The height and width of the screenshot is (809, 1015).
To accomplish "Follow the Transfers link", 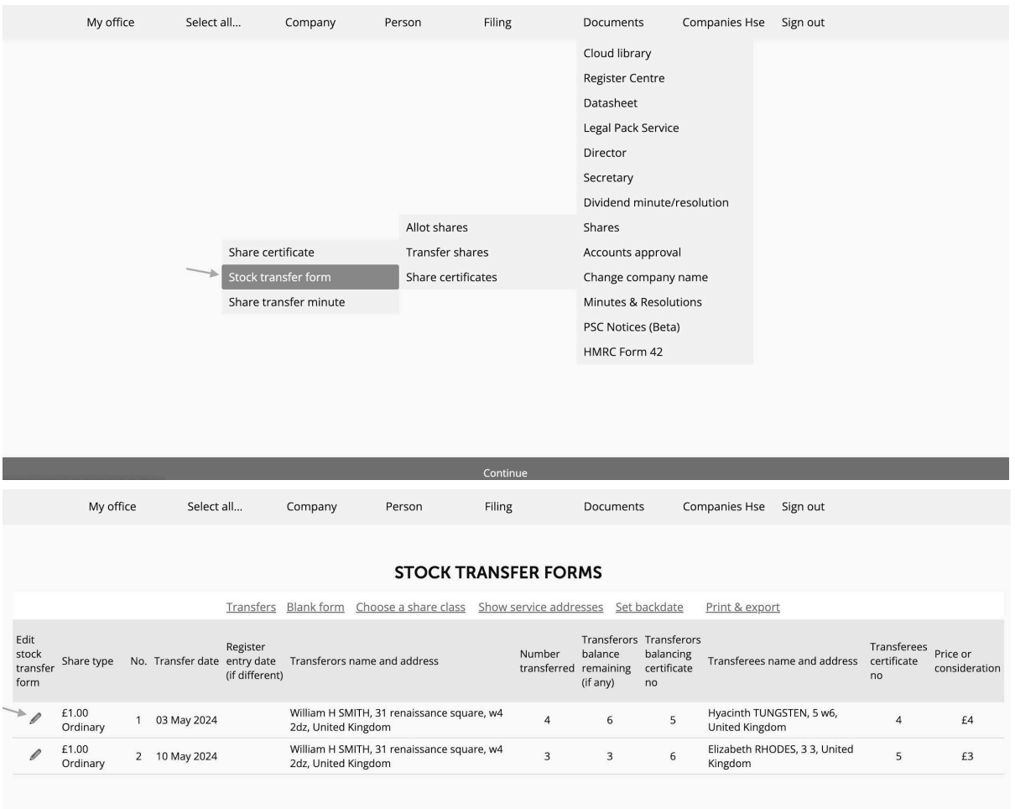I will point(251,608).
